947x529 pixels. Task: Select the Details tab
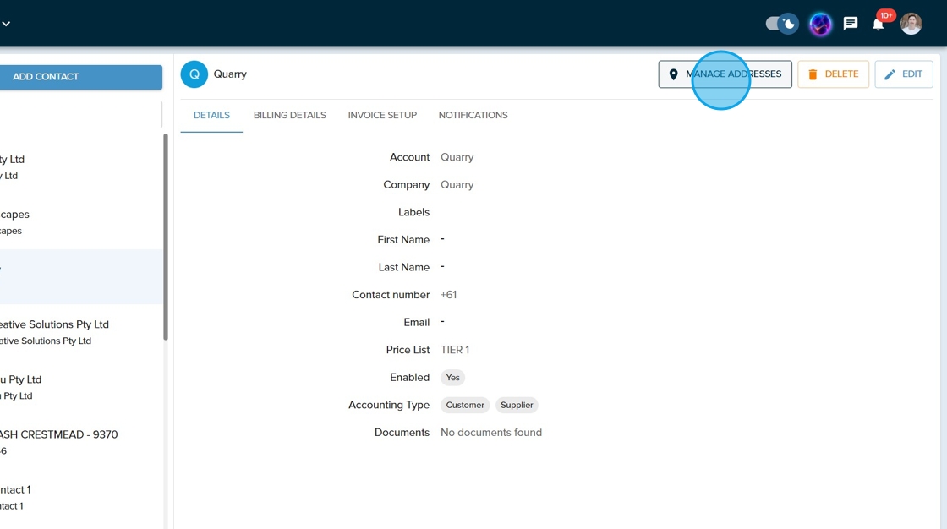[211, 115]
